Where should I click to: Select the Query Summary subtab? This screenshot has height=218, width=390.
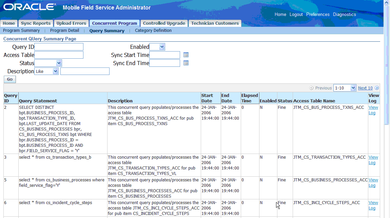(x=107, y=31)
